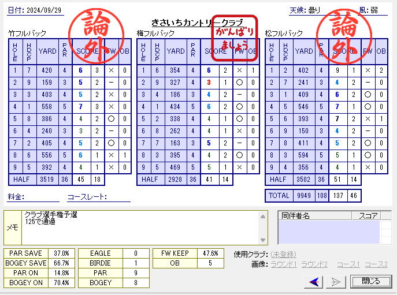Click the wind value 弱
Image resolution: width=397 pixels, height=295 pixels.
pos(374,10)
